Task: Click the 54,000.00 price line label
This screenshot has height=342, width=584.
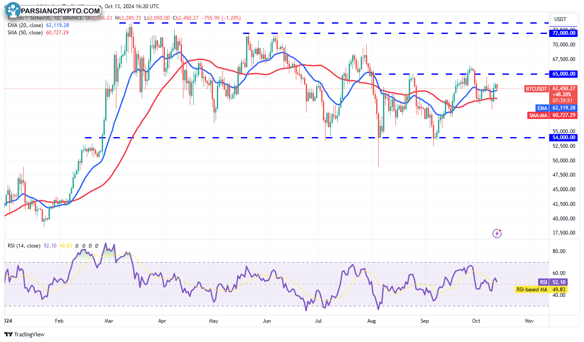Action: click(564, 137)
